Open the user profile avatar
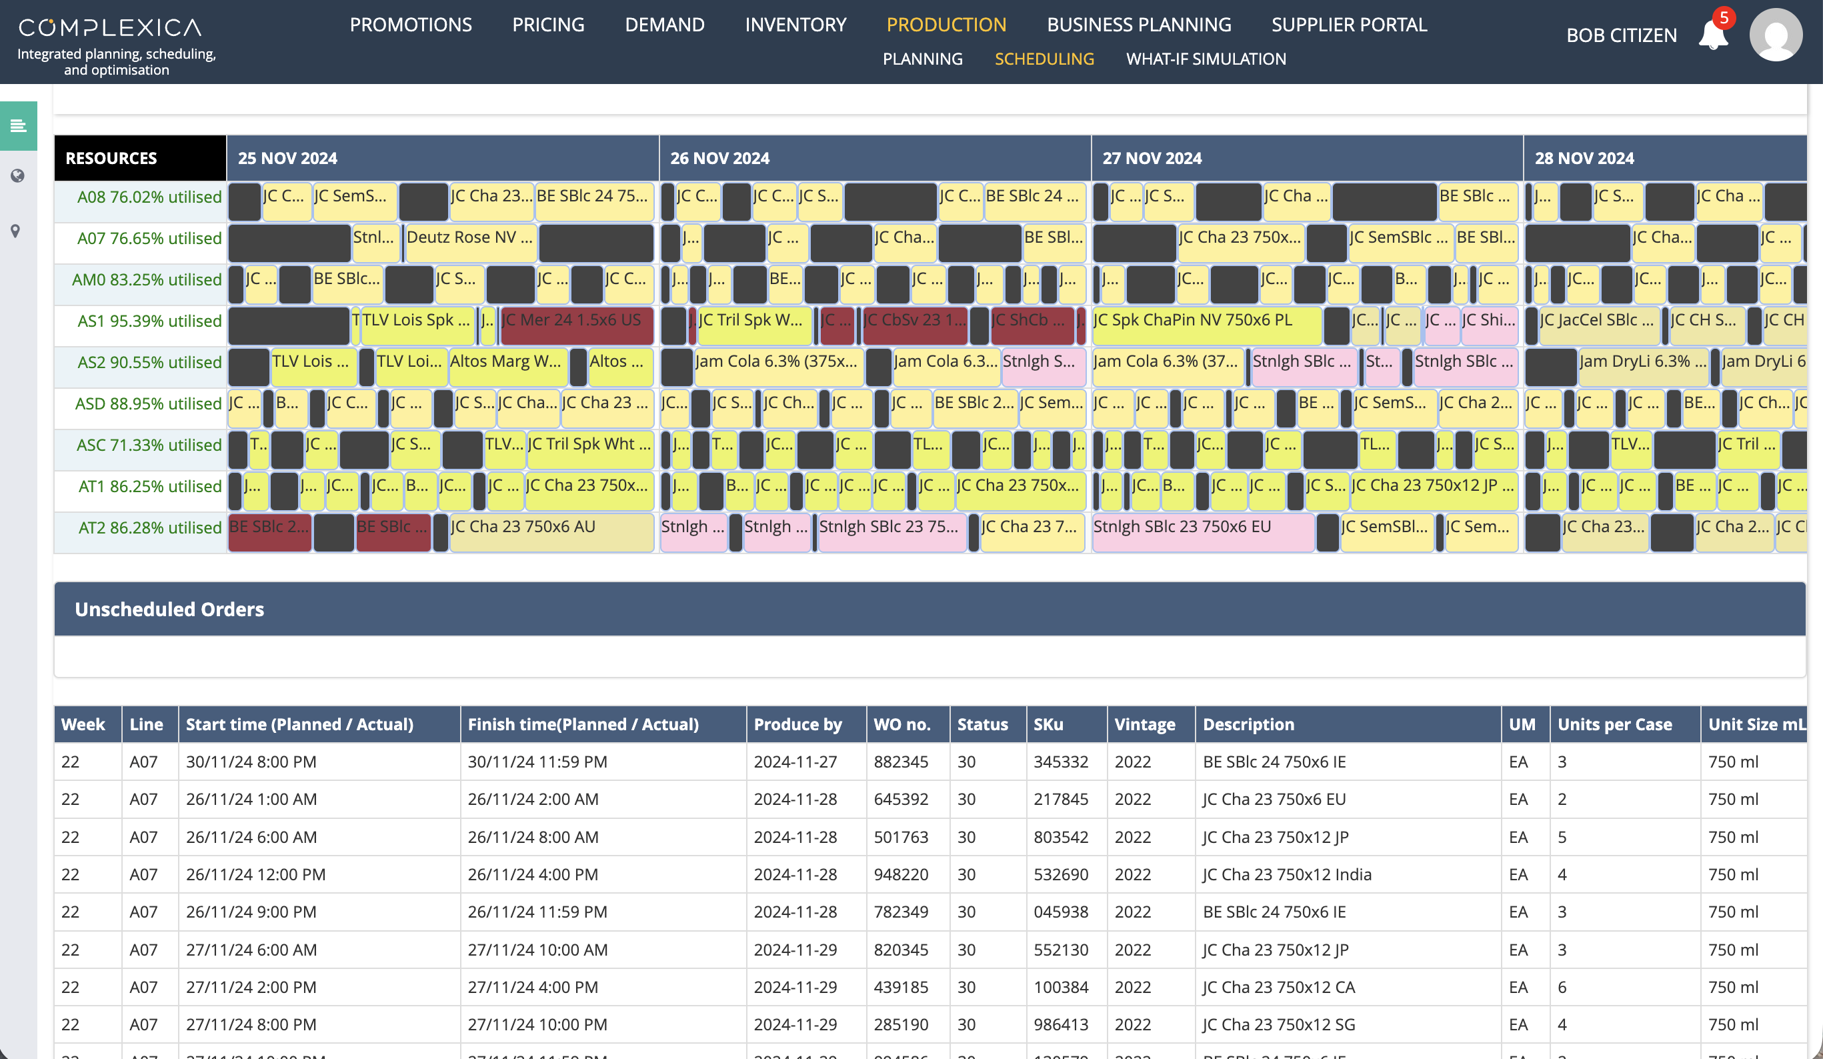 coord(1775,35)
